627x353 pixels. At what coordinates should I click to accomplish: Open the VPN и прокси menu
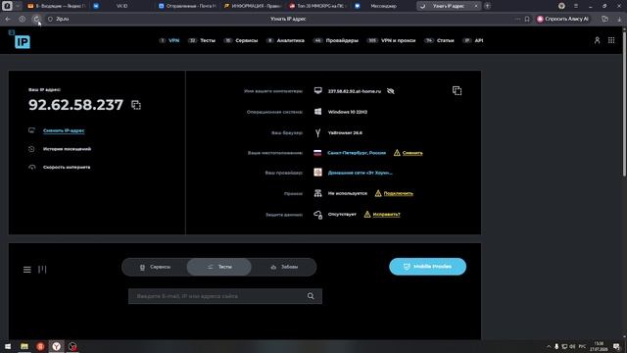(392, 40)
